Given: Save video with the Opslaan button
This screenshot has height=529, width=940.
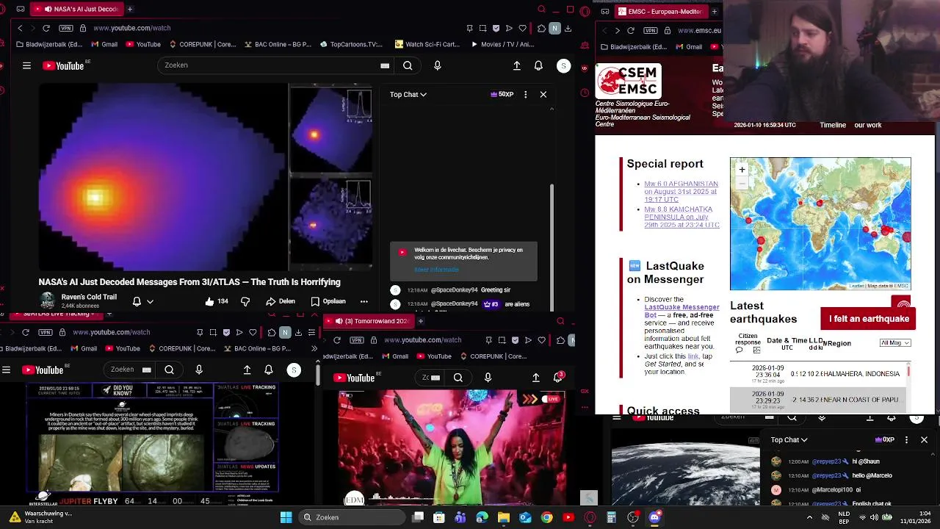Looking at the screenshot, I should tap(328, 301).
